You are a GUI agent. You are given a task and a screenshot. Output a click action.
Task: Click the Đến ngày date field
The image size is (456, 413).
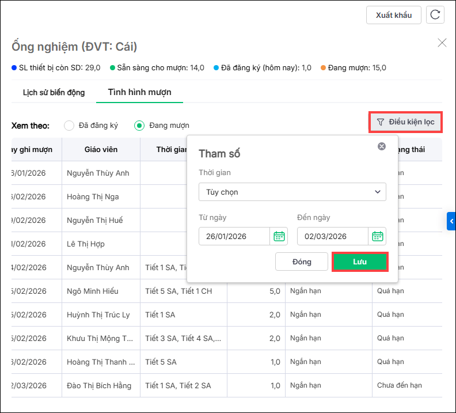(x=333, y=236)
